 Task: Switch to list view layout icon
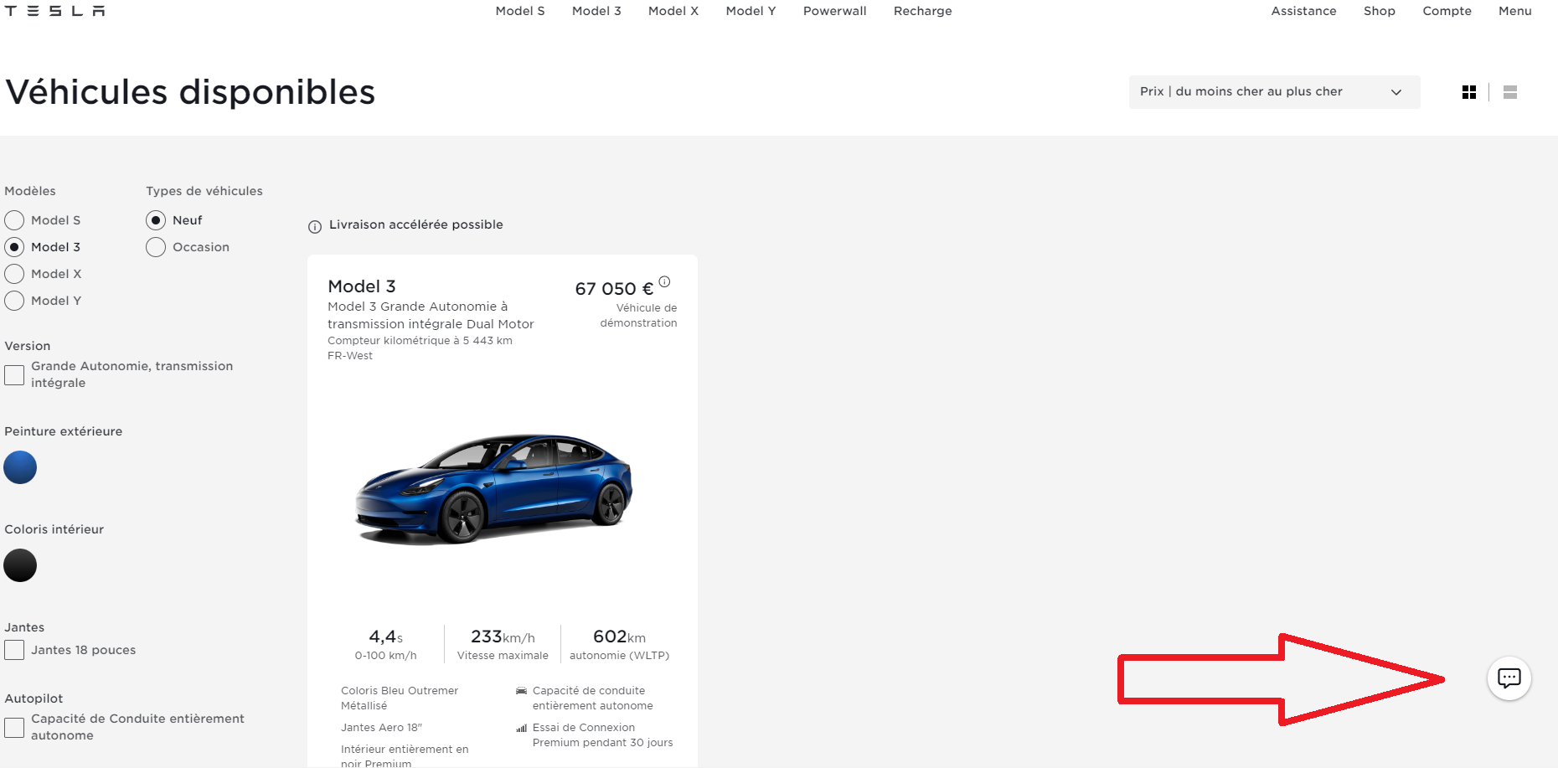point(1509,92)
